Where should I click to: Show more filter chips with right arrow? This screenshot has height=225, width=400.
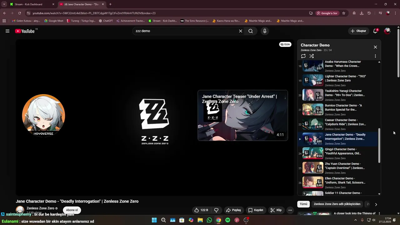coord(376,204)
